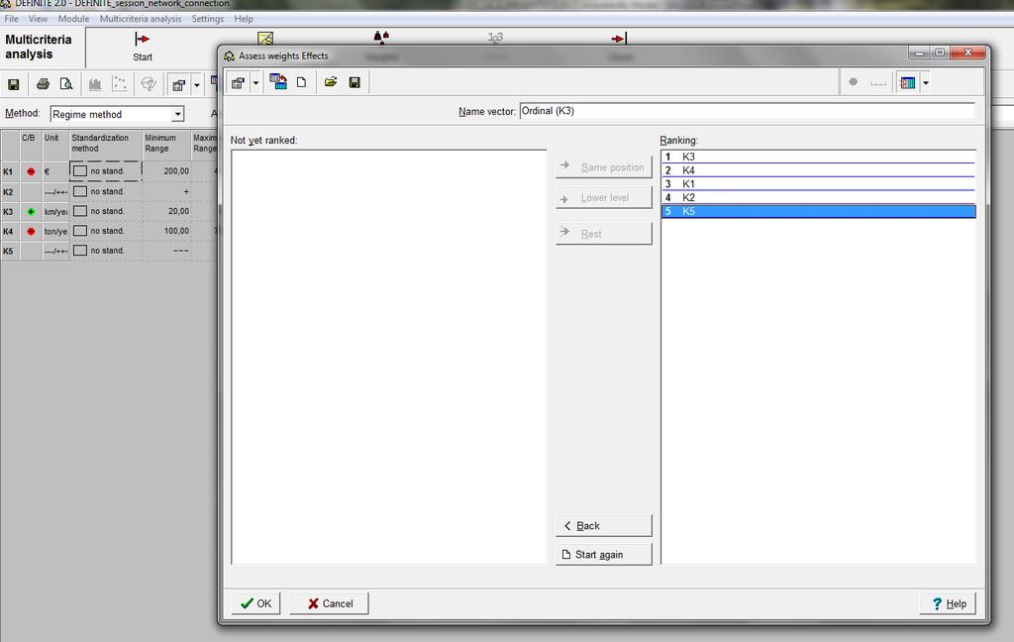
Task: Open the Module menu
Action: (x=73, y=19)
